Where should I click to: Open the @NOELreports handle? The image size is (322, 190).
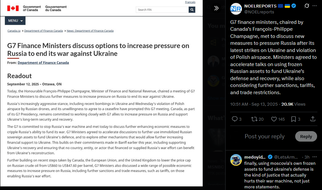[259, 12]
